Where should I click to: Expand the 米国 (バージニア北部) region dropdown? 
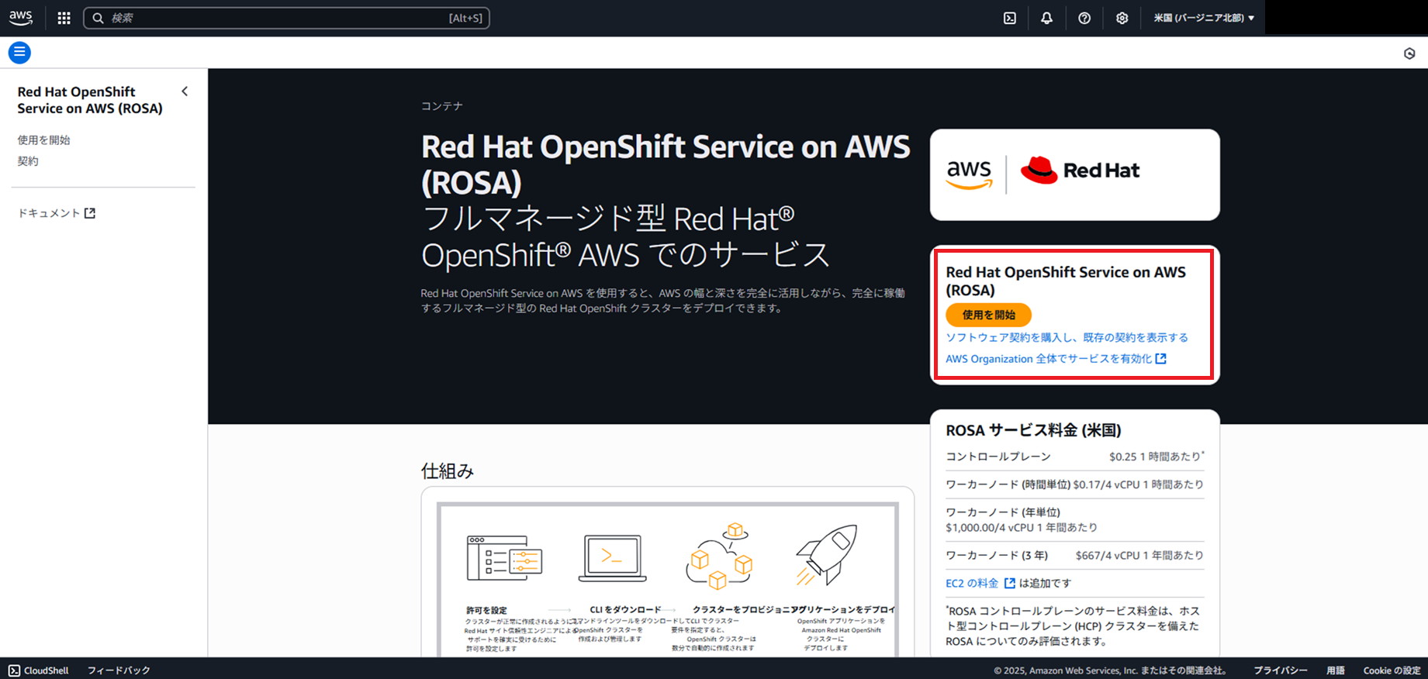tap(1203, 18)
